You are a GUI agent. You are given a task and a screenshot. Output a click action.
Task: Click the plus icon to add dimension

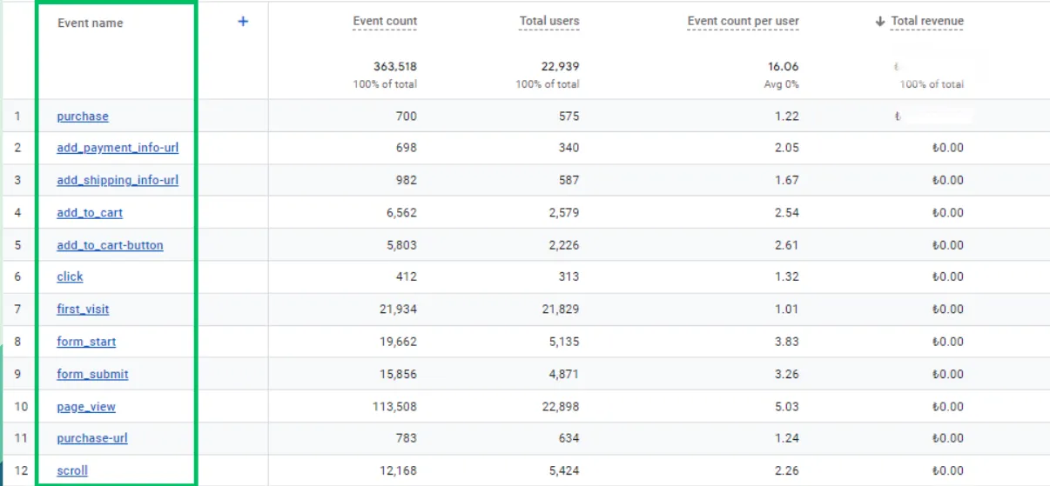coord(243,22)
